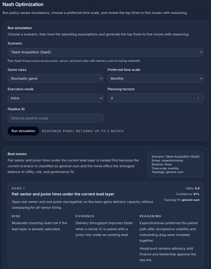Viewport: 211px width, 269px height.
Task: Click the scenario metadata panel
Action: (175, 164)
